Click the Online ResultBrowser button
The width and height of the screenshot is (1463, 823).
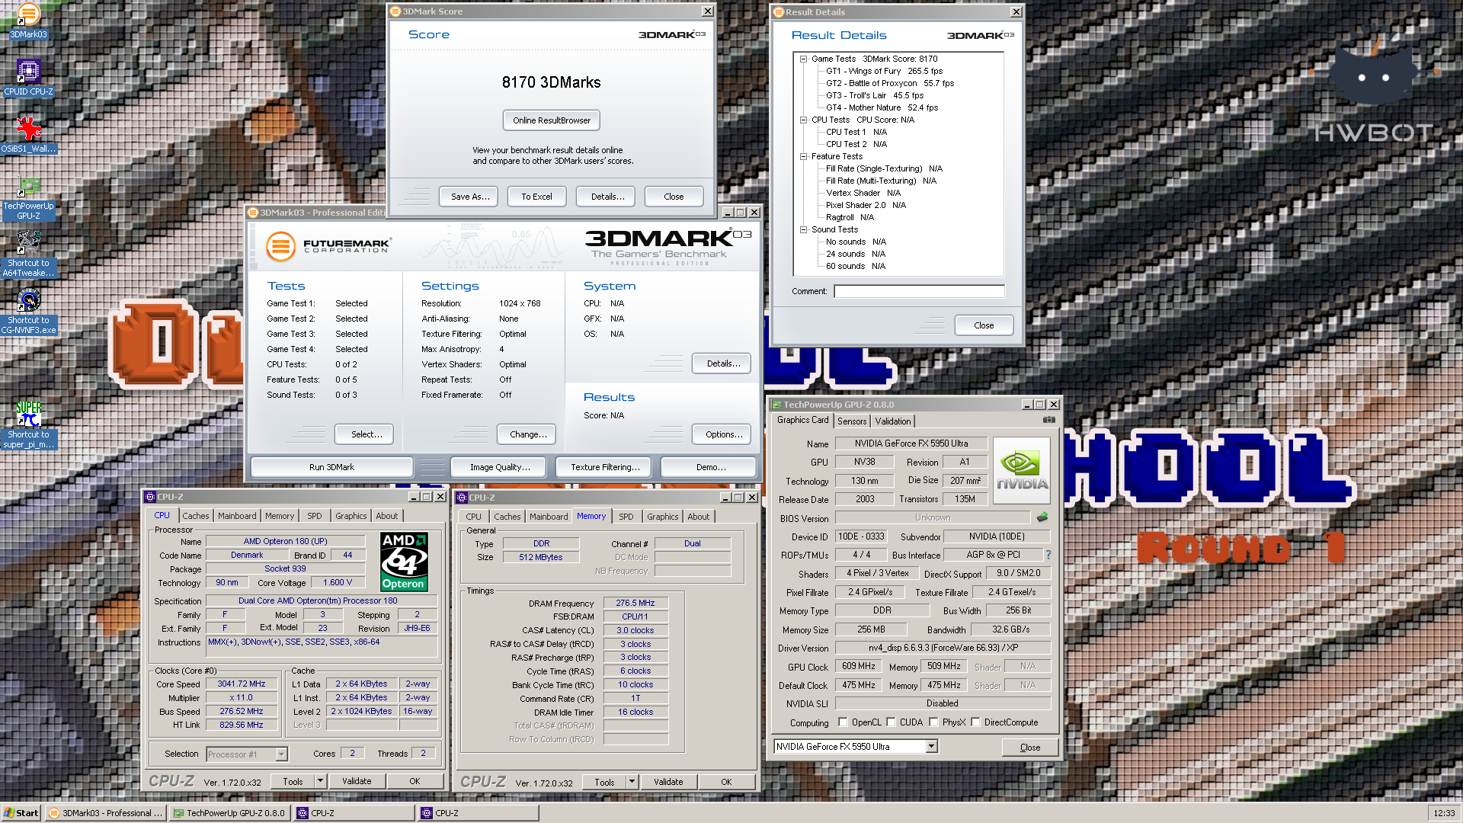552,120
